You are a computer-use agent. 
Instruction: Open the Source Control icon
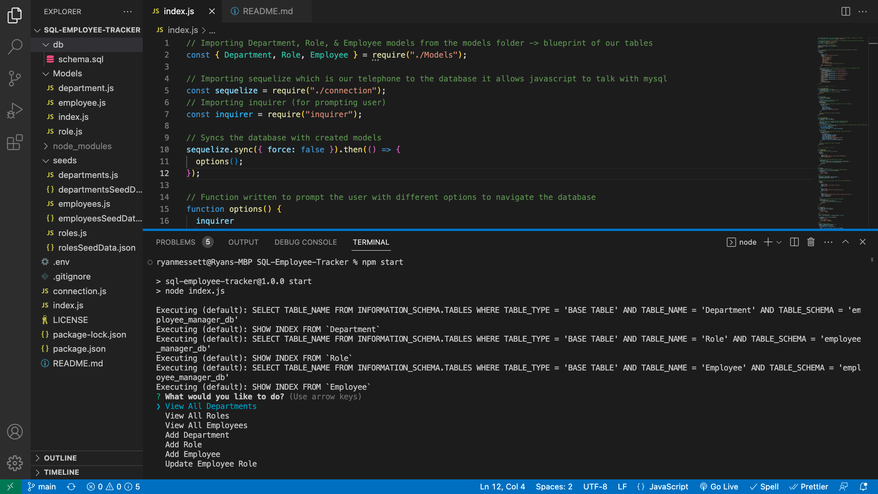click(15, 79)
